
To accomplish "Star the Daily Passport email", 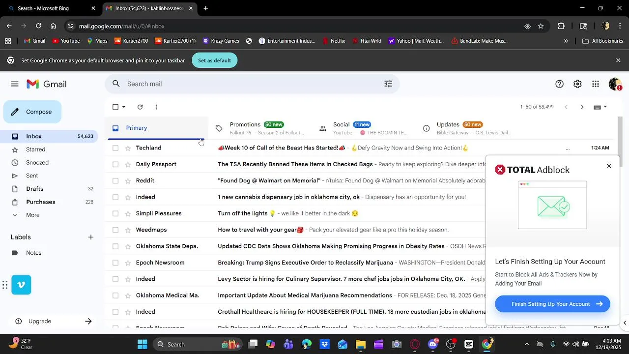I will coord(128,164).
